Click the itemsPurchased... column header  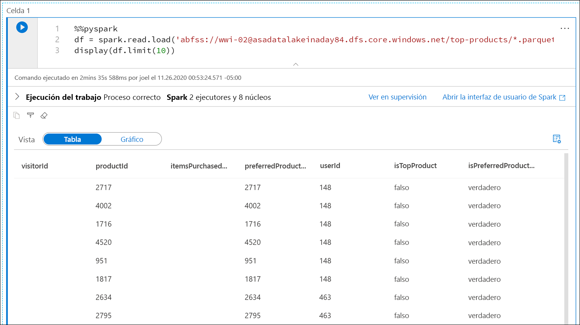[199, 166]
